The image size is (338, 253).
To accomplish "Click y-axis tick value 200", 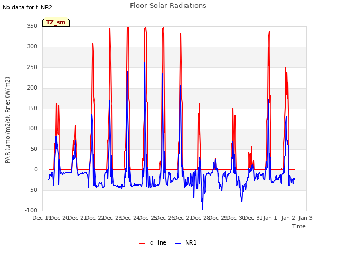I will click(x=32, y=88).
